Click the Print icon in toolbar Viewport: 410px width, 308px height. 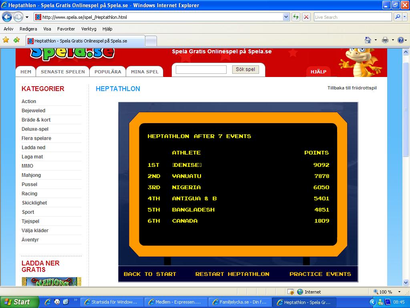(x=385, y=40)
